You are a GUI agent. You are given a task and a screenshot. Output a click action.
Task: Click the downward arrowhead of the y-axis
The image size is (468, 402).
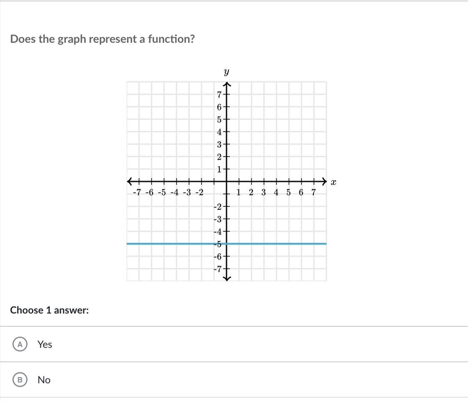point(226,278)
